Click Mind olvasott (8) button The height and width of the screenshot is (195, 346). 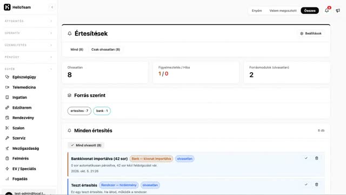point(86,145)
